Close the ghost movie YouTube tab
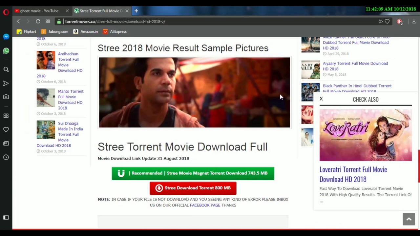 (x=67, y=11)
